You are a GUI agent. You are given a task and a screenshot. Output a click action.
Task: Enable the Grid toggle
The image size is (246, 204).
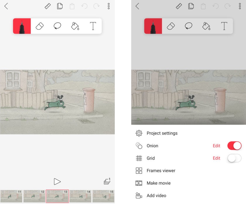(x=234, y=158)
